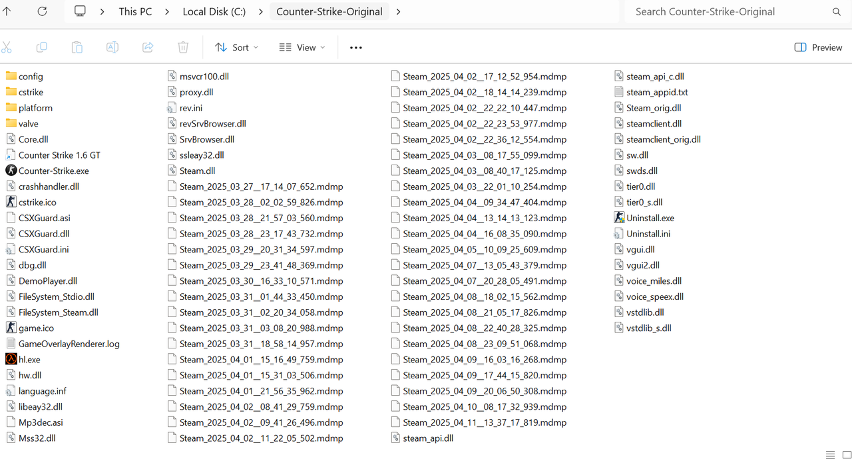852x459 pixels.
Task: Select Counter Strike 1.6 GT shortcut icon
Action: (11, 155)
